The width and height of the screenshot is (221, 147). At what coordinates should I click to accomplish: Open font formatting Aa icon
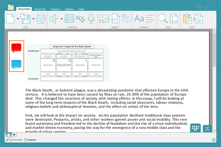click(139, 19)
